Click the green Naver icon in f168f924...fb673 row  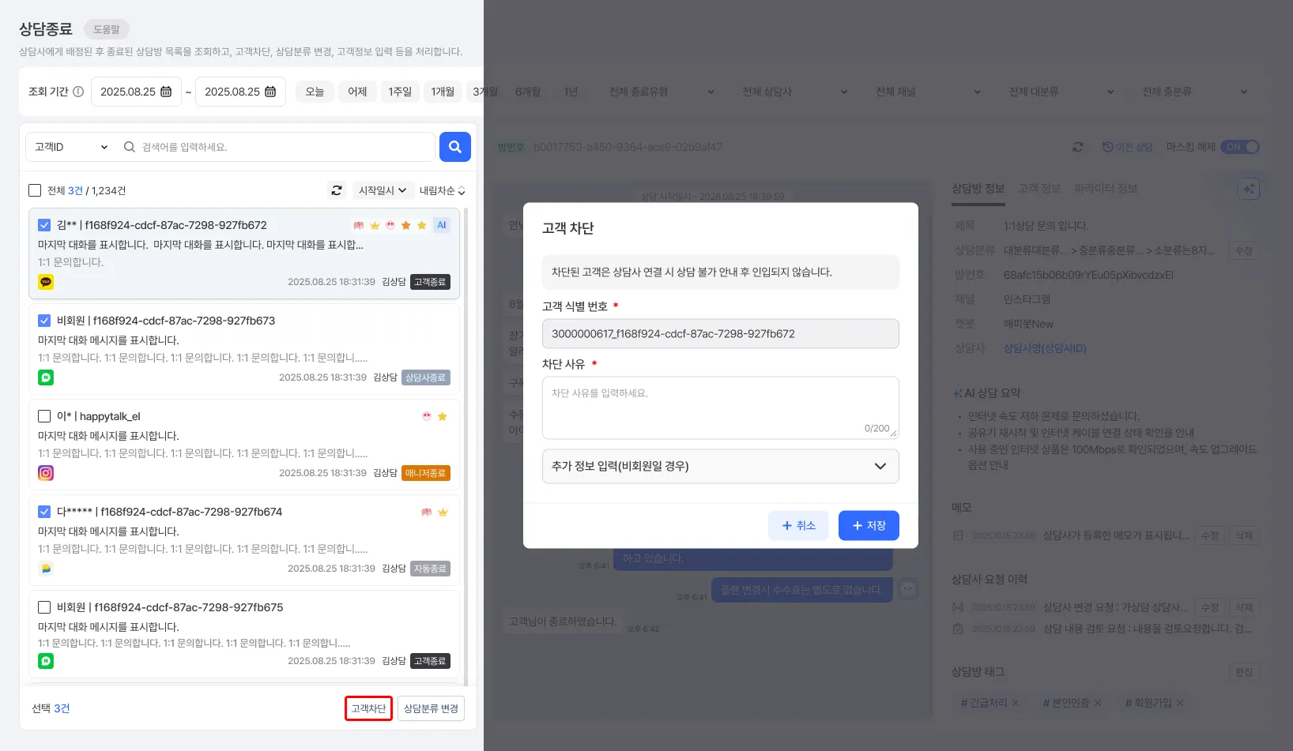click(x=46, y=377)
